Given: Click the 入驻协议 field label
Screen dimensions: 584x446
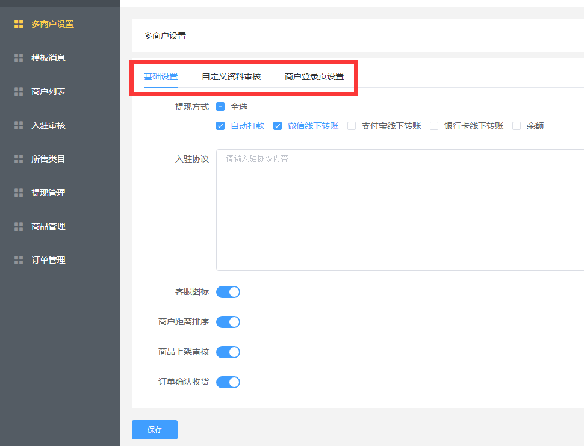Looking at the screenshot, I should pos(192,159).
